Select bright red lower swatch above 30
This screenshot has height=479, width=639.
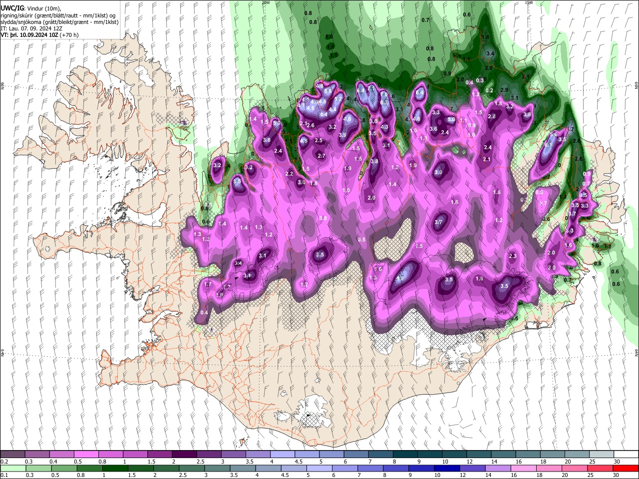[x=626, y=468]
